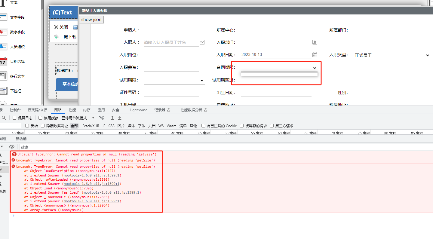Toggle the 停用缓存 checkbox

(40, 118)
